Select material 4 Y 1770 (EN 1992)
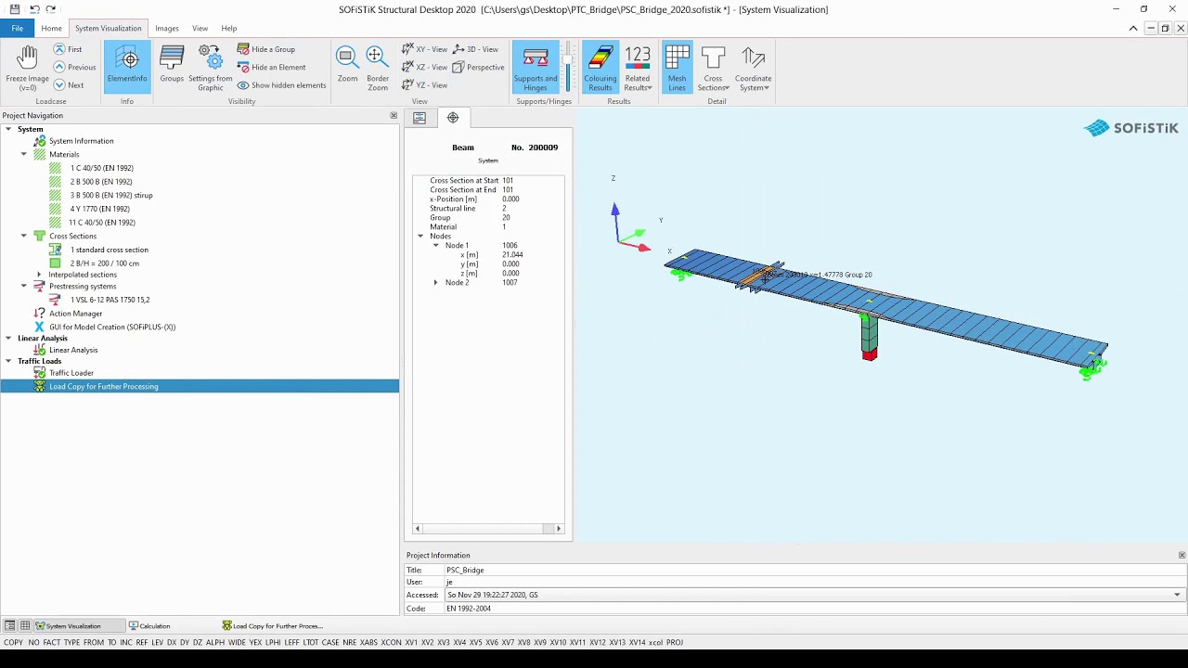This screenshot has height=668, width=1188. (x=99, y=209)
